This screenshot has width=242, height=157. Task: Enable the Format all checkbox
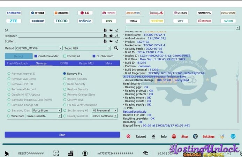[x=65, y=56]
